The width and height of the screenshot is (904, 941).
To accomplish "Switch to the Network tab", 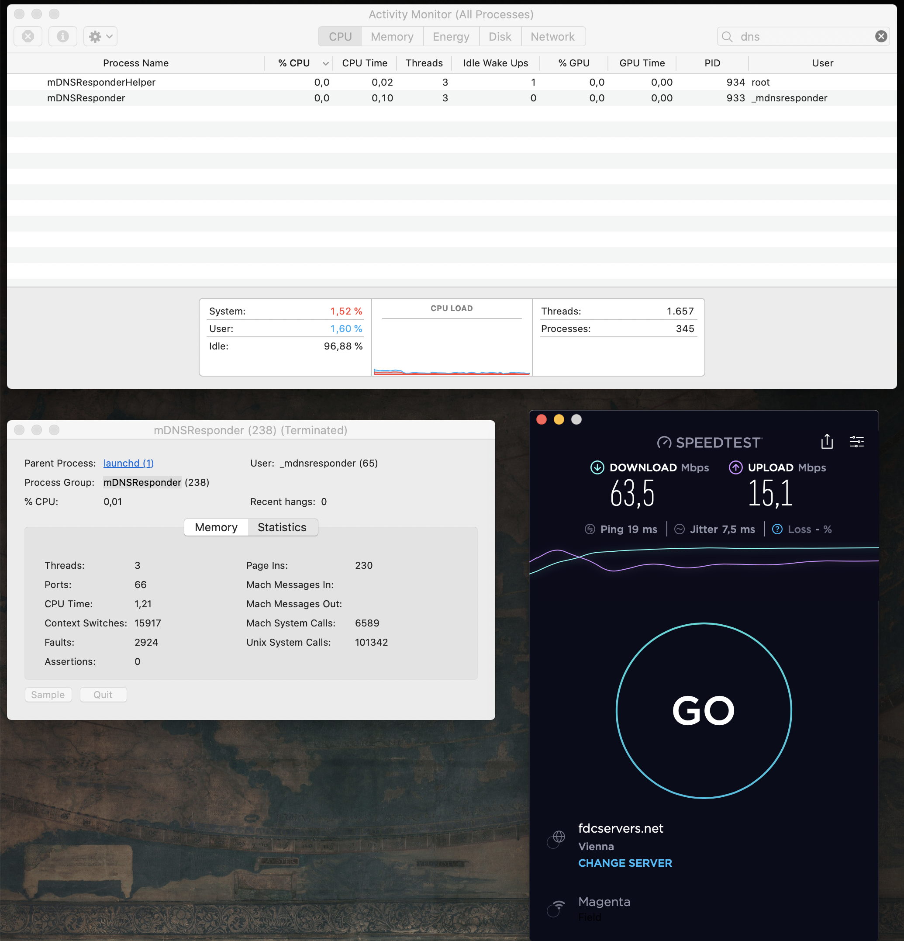I will pyautogui.click(x=552, y=37).
